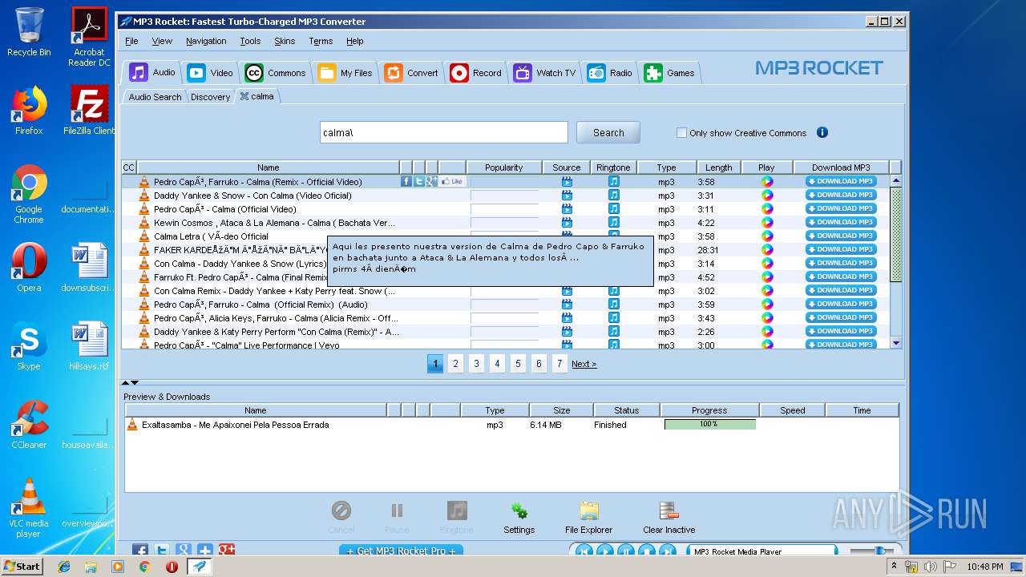This screenshot has height=577, width=1026.
Task: Play the Pedro Capó Calma 3:11 track
Action: [767, 209]
